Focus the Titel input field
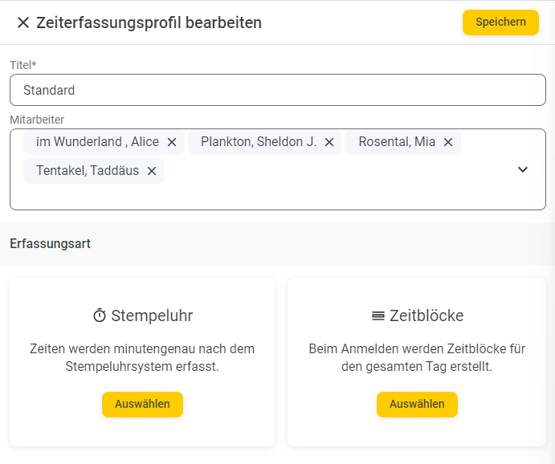555x464 pixels. coord(278,90)
